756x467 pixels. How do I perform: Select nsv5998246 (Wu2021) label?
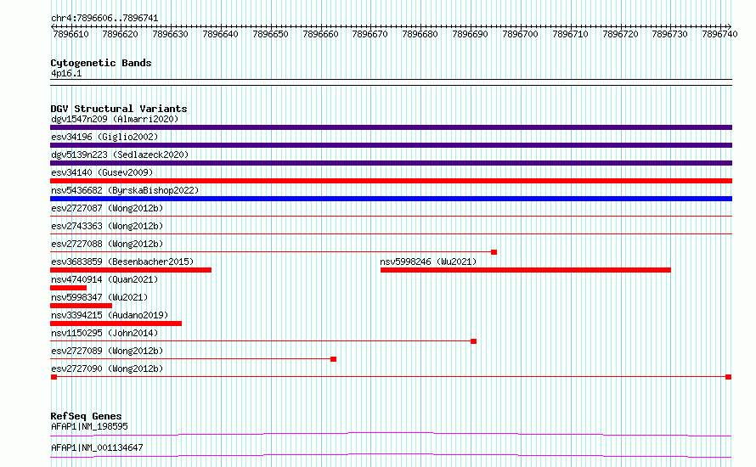click(428, 262)
